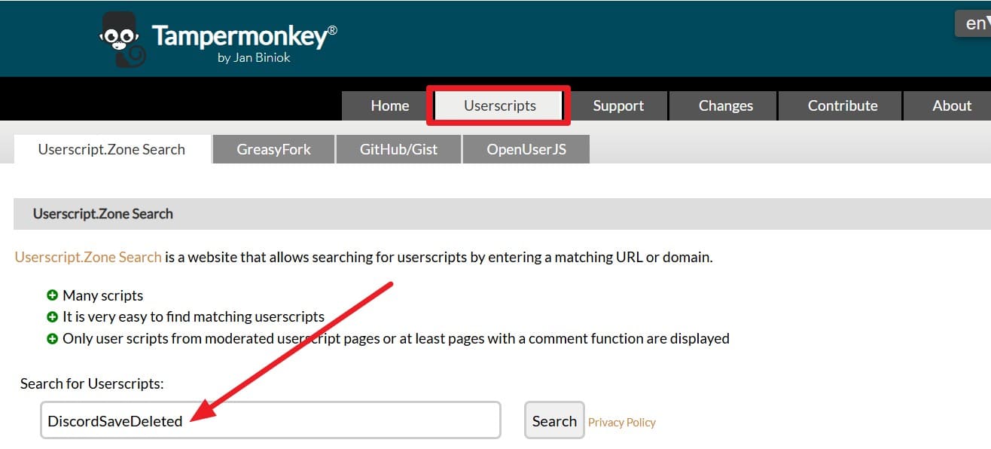Open the Privacy Policy link

(x=621, y=423)
